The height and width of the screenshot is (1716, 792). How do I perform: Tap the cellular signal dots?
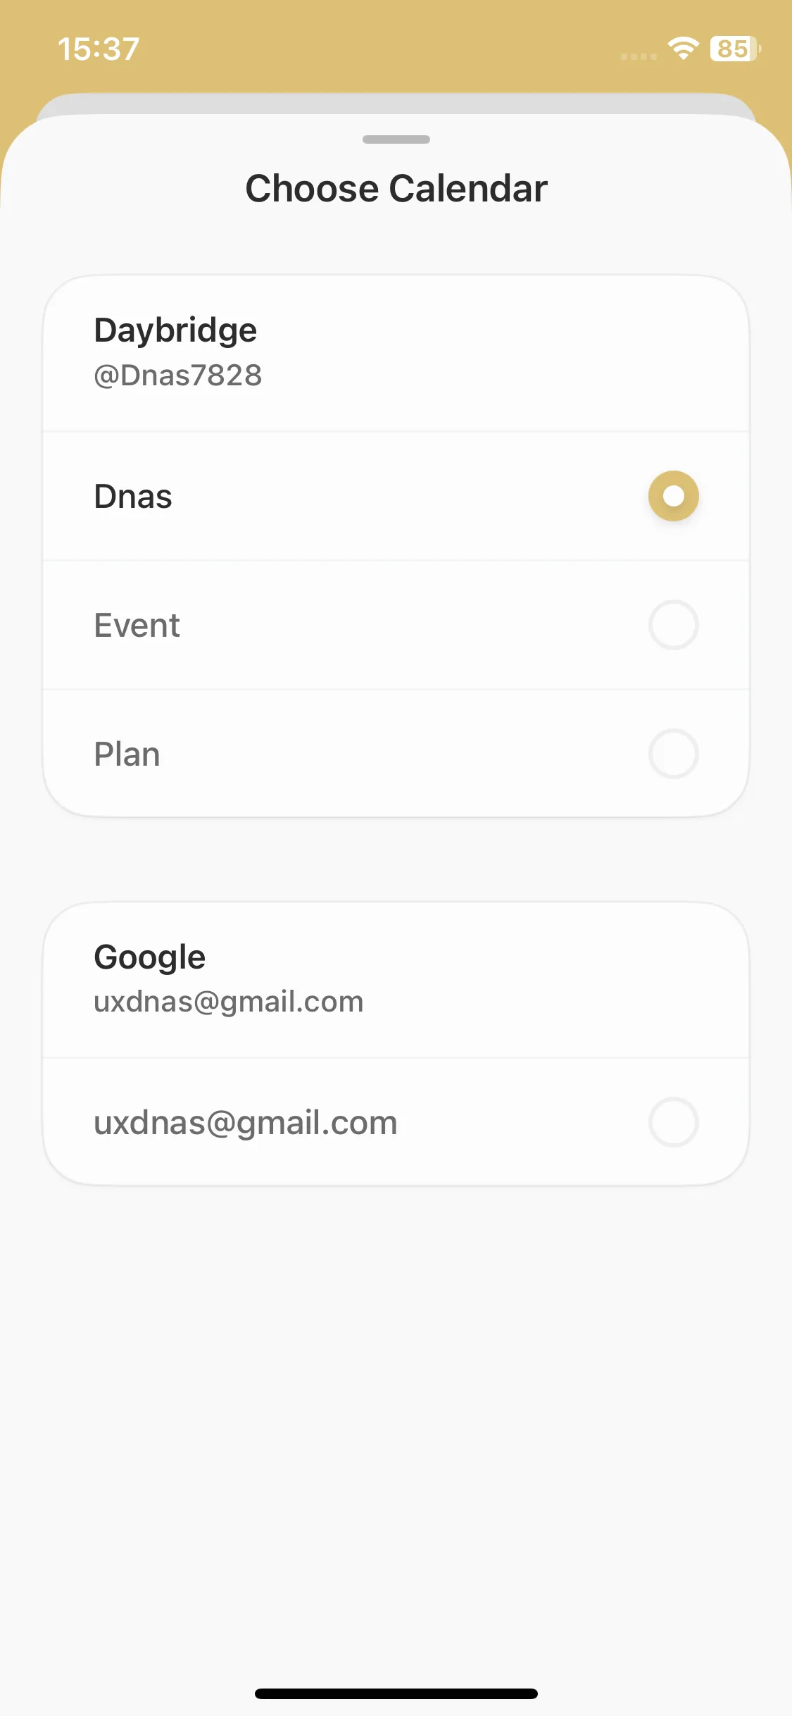click(x=639, y=56)
